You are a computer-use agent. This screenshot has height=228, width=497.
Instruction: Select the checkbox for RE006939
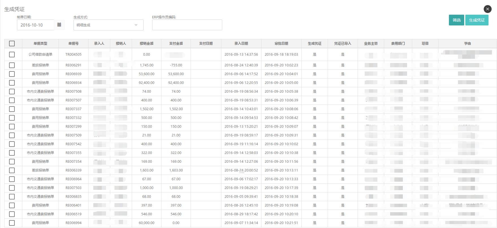(12, 74)
